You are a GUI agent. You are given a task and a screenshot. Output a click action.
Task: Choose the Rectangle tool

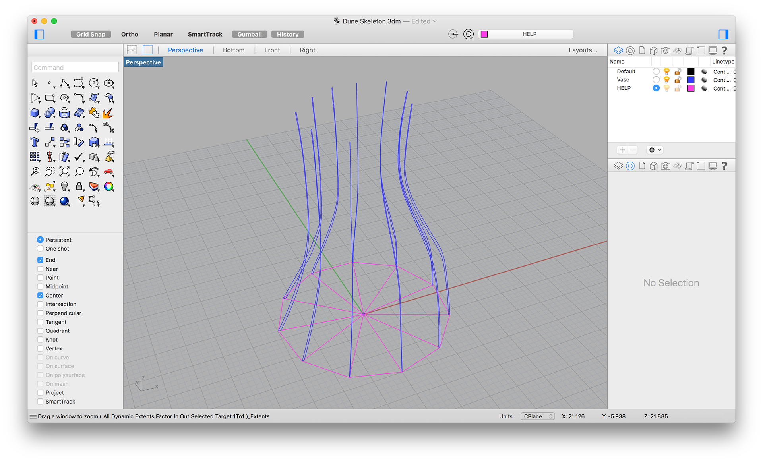(x=50, y=98)
